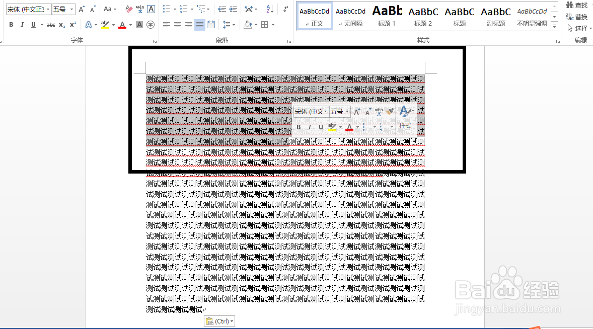Toggle Italic in floating mini toolbar
Screen dimensions: 593x329
tap(310, 127)
